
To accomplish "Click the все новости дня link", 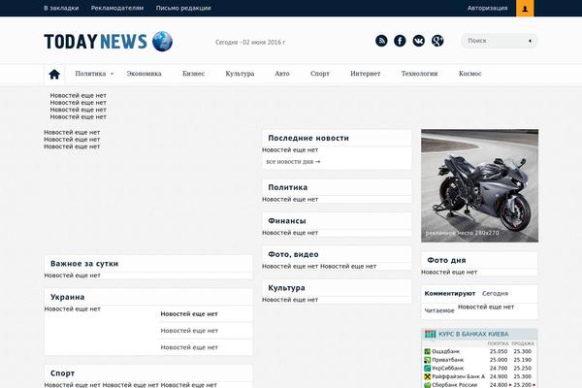I will (293, 162).
